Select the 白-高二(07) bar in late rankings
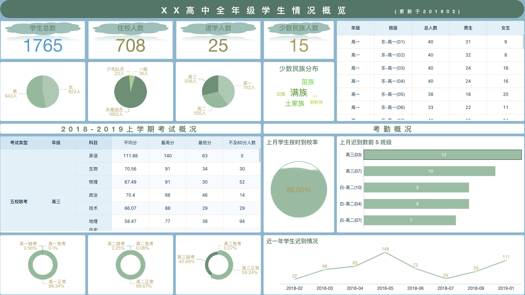 [x=410, y=220]
